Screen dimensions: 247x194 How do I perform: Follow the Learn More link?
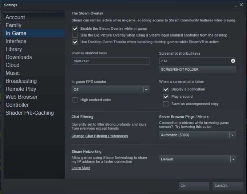click(x=81, y=168)
